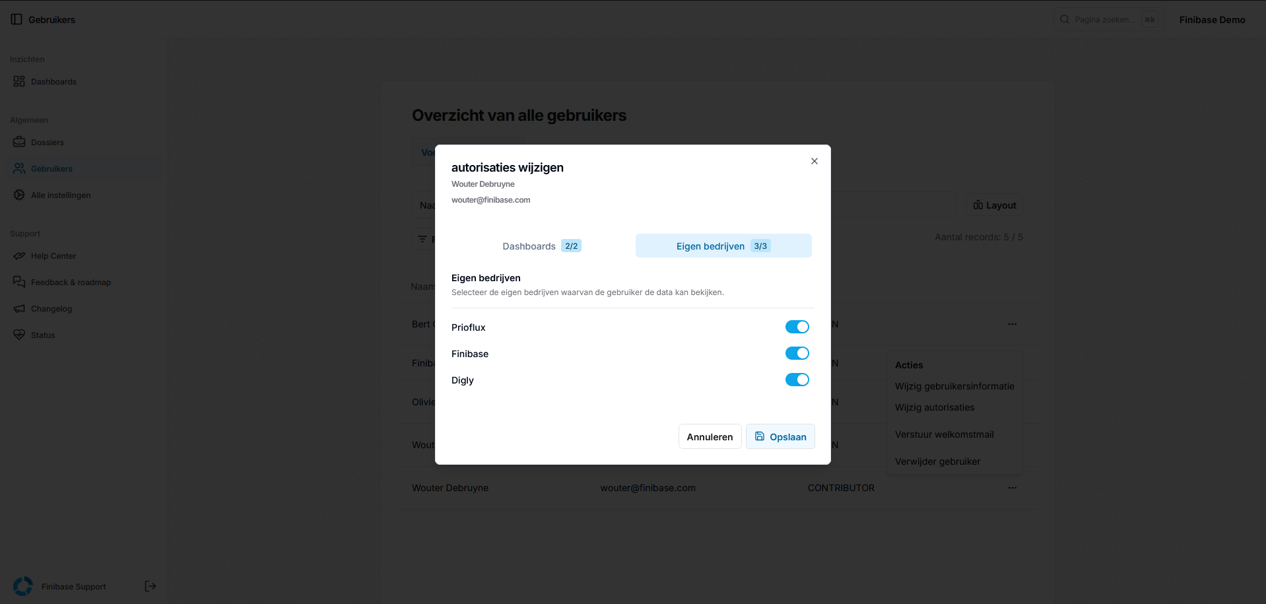Image resolution: width=1266 pixels, height=604 pixels.
Task: Click the Aantal records: 5 / 5 text
Action: 979,237
